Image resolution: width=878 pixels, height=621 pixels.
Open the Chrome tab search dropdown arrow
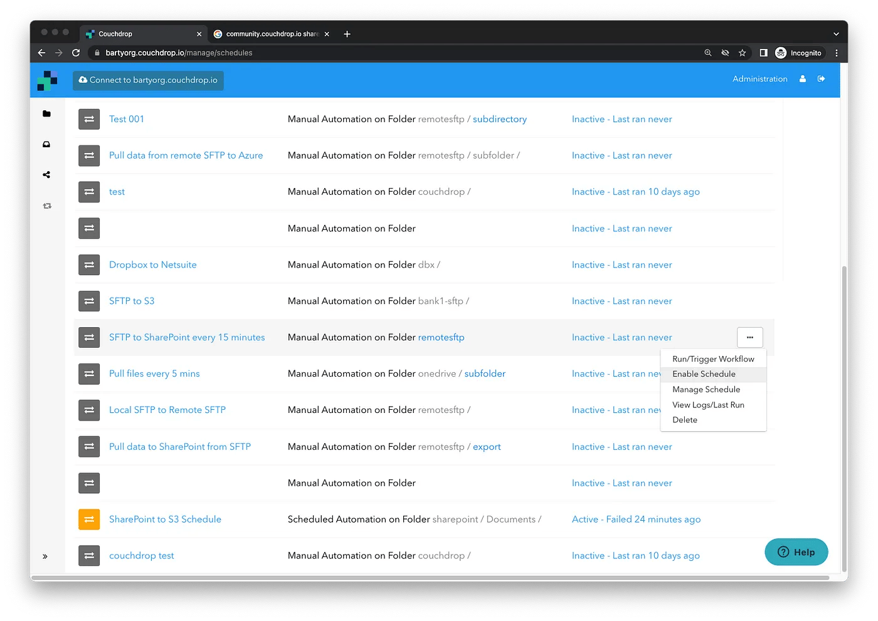(x=835, y=34)
